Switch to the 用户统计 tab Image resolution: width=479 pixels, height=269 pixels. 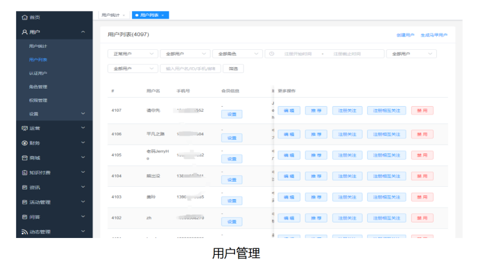click(x=113, y=16)
